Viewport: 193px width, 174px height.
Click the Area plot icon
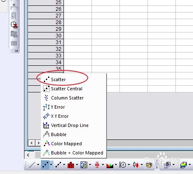(110, 165)
